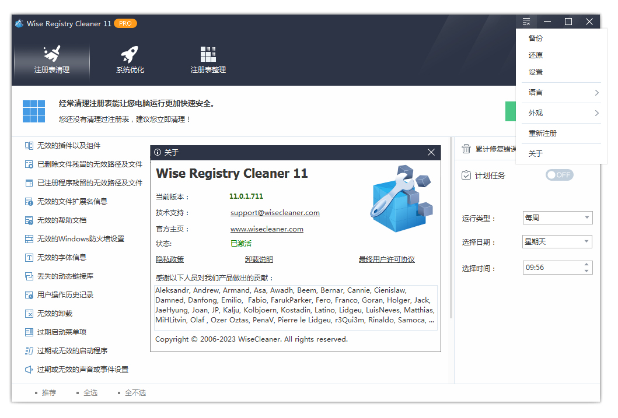618x418 pixels.
Task: Choose 还原 from the menu
Action: pos(536,55)
